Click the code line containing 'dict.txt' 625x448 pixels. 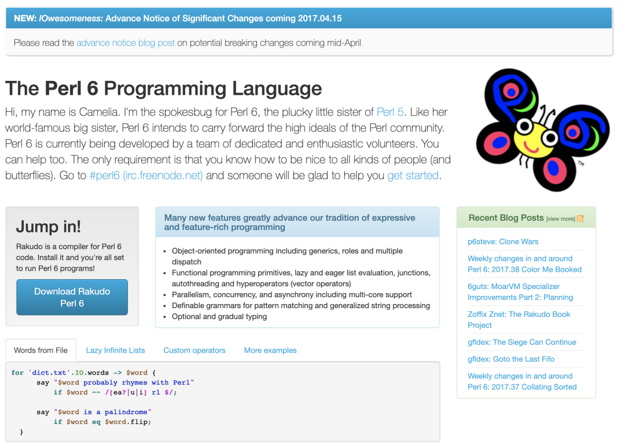[x=83, y=373]
